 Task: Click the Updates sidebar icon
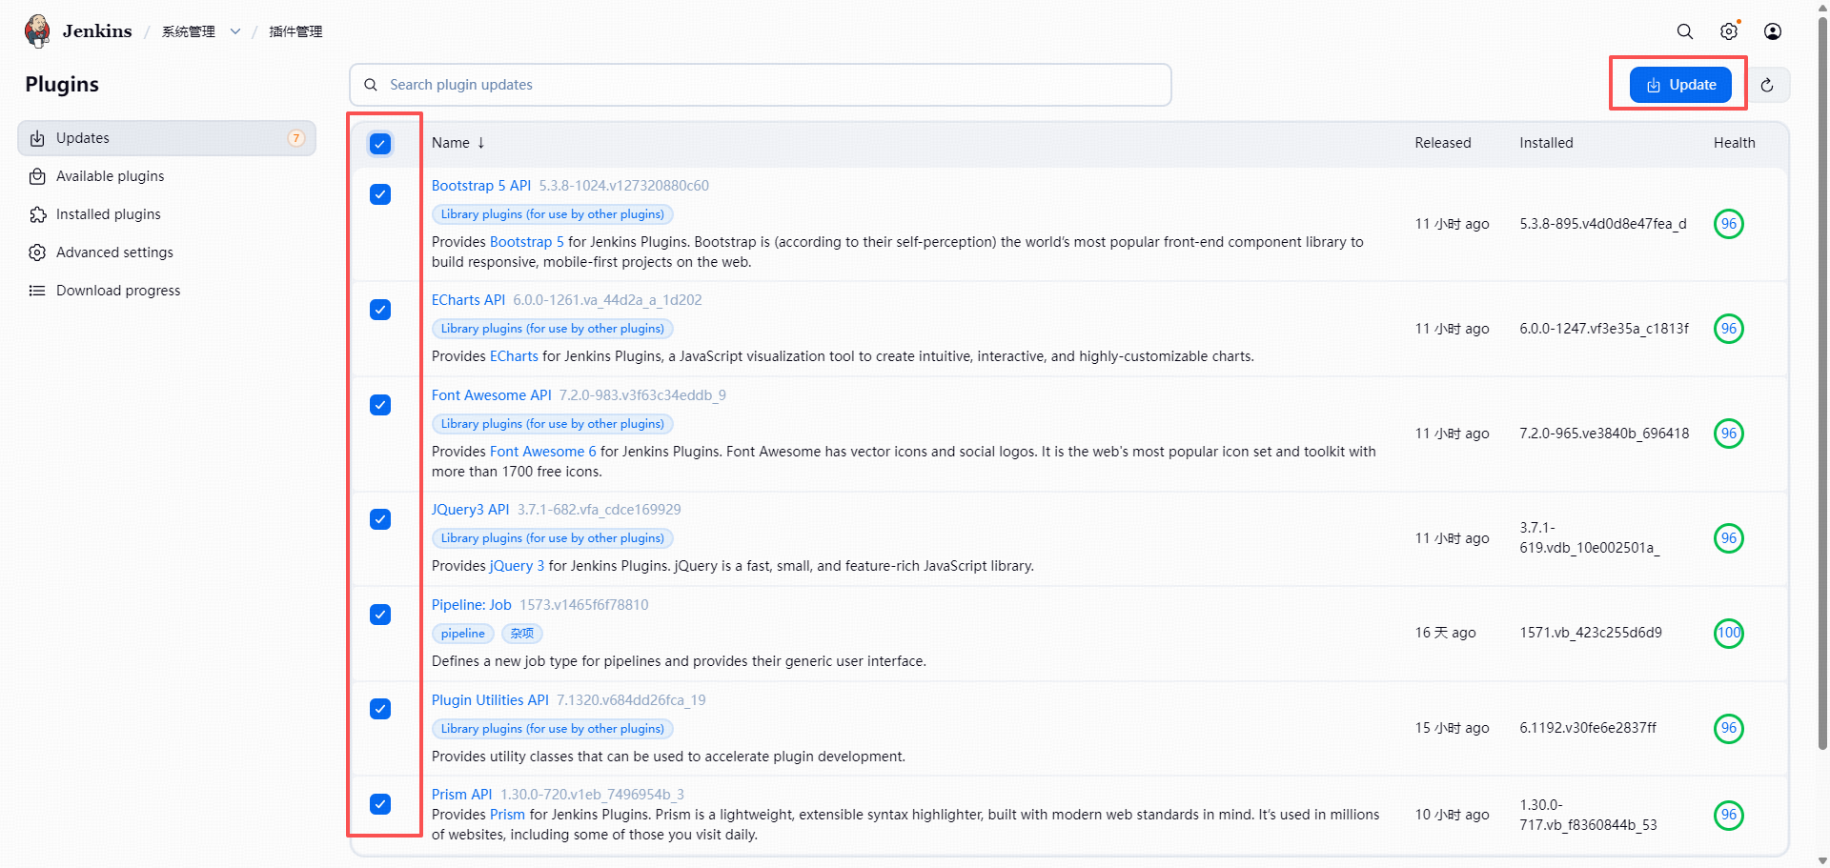tap(37, 138)
